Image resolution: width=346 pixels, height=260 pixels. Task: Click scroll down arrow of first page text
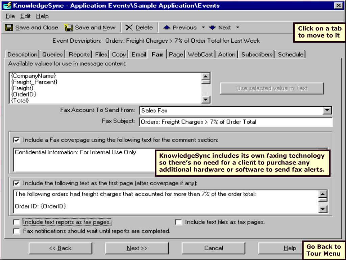coord(323,209)
